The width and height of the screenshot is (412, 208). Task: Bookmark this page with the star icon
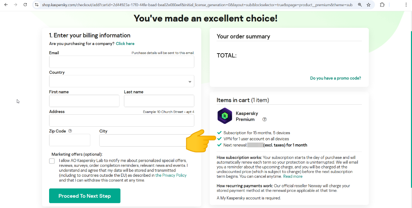tap(368, 5)
